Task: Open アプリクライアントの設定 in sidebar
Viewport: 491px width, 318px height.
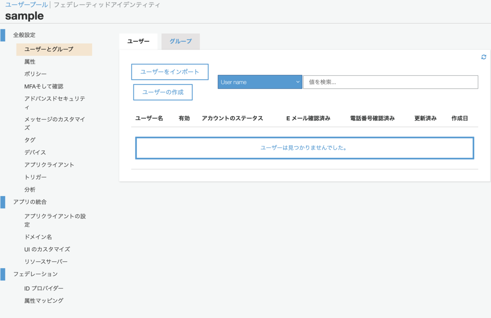Action: click(55, 220)
